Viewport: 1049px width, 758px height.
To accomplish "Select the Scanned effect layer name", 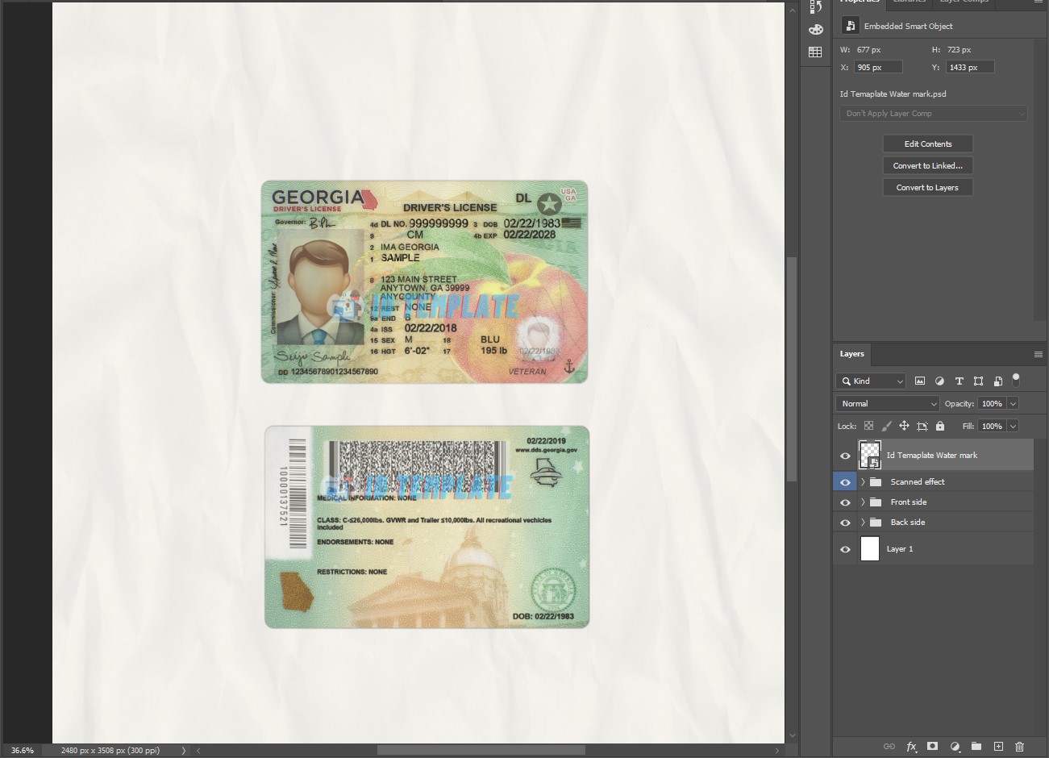I will point(918,482).
